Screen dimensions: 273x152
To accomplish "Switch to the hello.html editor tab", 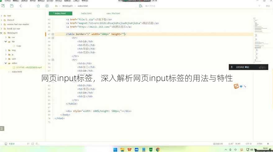I will tap(86, 13).
